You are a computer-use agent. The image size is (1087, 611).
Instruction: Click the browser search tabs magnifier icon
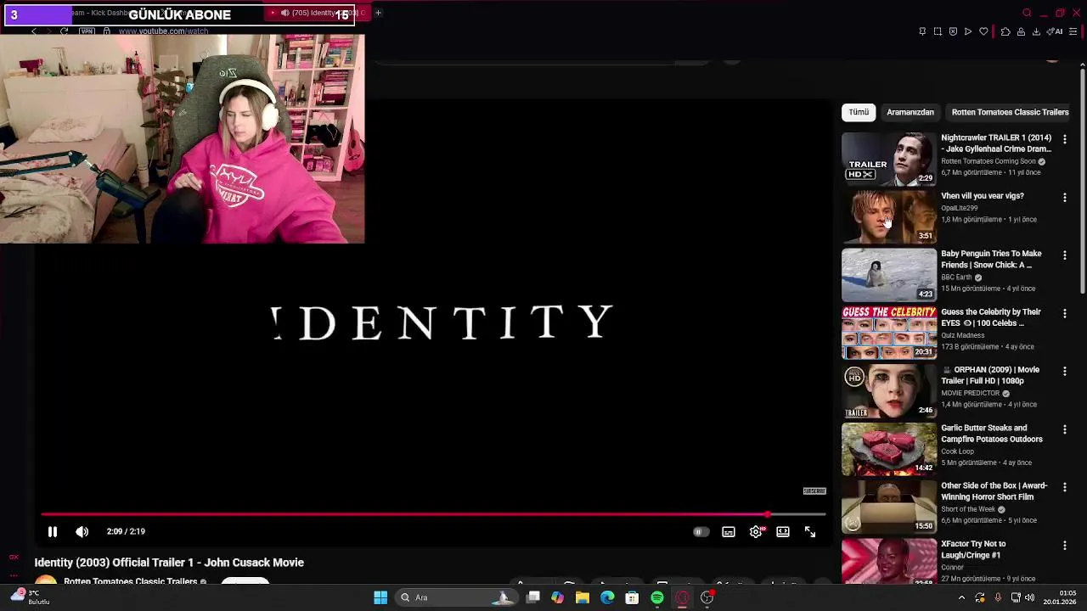point(1027,13)
